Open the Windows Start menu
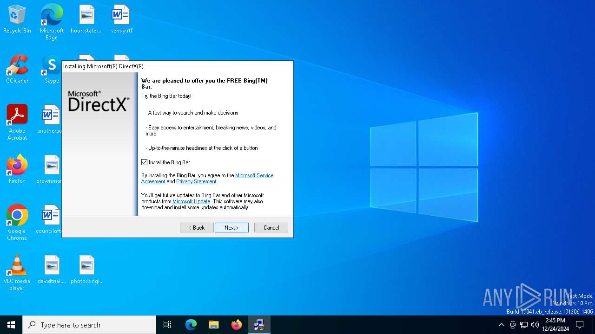 [11, 325]
